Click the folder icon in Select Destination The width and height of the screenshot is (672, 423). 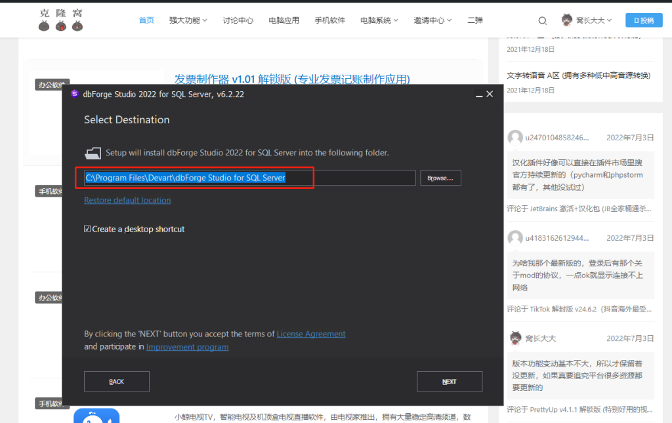pyautogui.click(x=93, y=153)
